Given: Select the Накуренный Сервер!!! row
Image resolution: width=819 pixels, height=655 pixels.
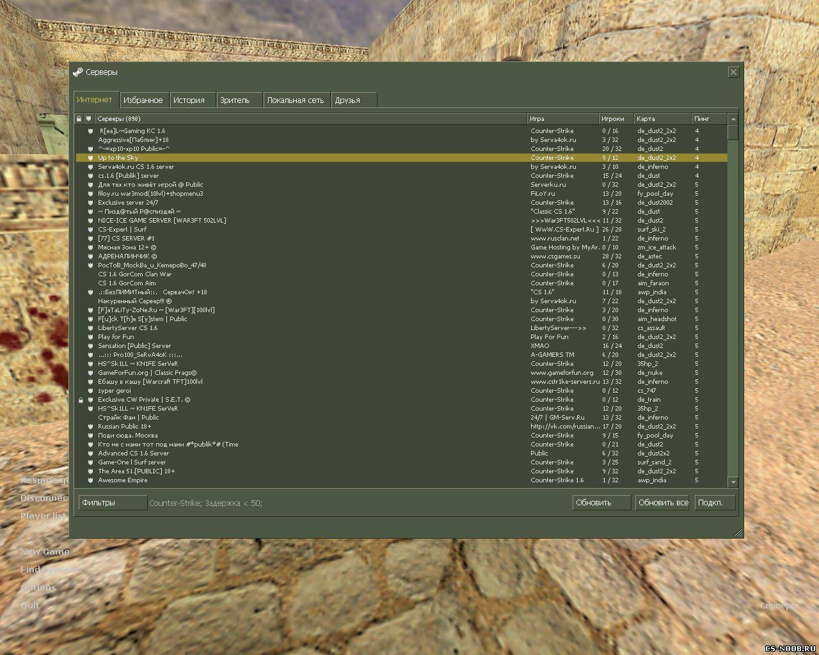Looking at the screenshot, I should 402,301.
